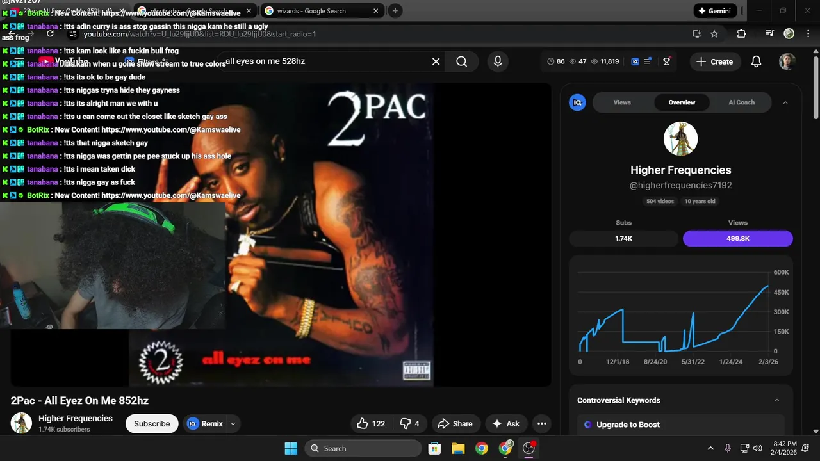This screenshot has height=461, width=820.
Task: Click the install app icon in the address bar
Action: click(x=697, y=34)
